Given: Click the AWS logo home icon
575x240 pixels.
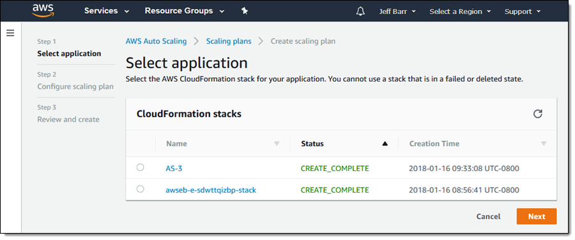Looking at the screenshot, I should click(x=43, y=11).
